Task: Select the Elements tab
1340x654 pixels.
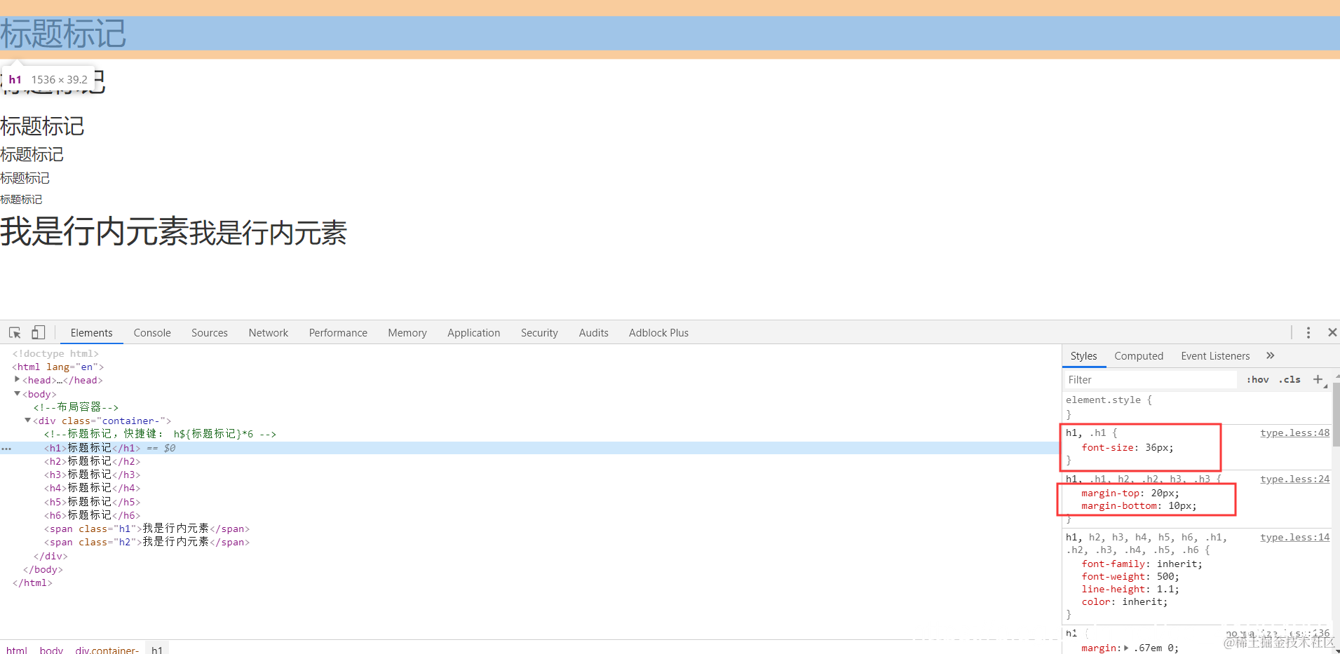Action: click(x=91, y=333)
